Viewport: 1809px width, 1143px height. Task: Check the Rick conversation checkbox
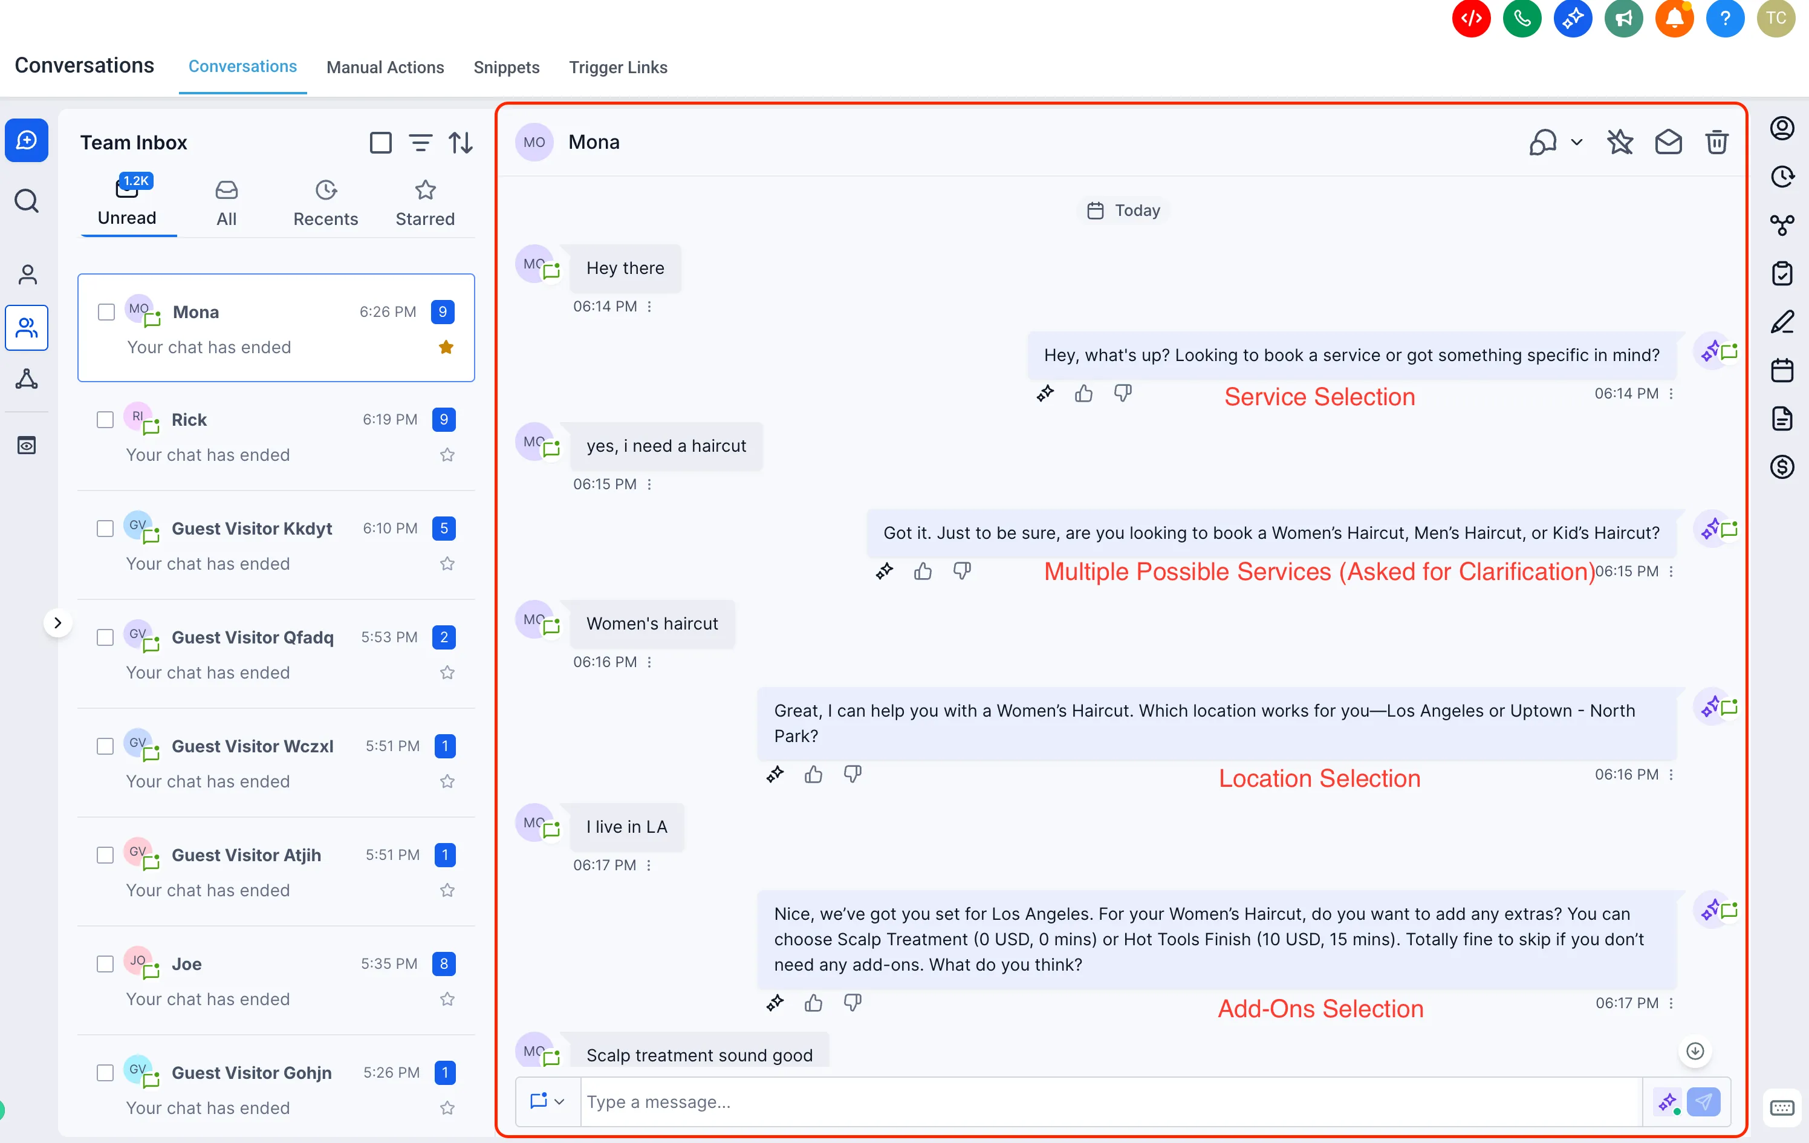(x=105, y=419)
